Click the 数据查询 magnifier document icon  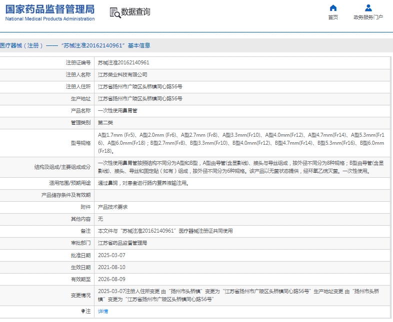pyautogui.click(x=115, y=12)
